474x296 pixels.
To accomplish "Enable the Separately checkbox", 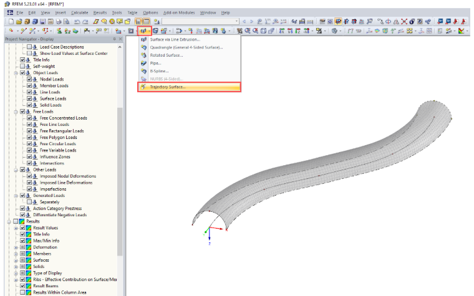I will (29, 202).
